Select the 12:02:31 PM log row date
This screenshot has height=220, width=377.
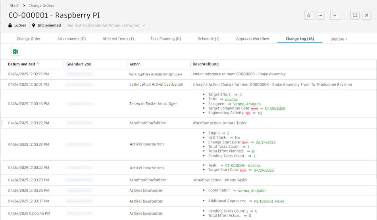[x=28, y=84]
